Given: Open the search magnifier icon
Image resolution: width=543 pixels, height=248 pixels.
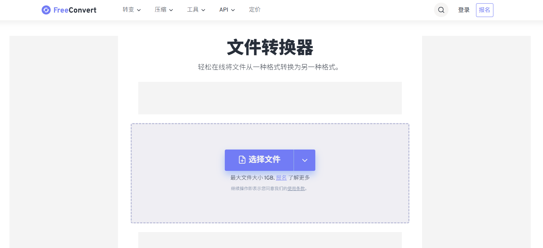Looking at the screenshot, I should (x=441, y=10).
